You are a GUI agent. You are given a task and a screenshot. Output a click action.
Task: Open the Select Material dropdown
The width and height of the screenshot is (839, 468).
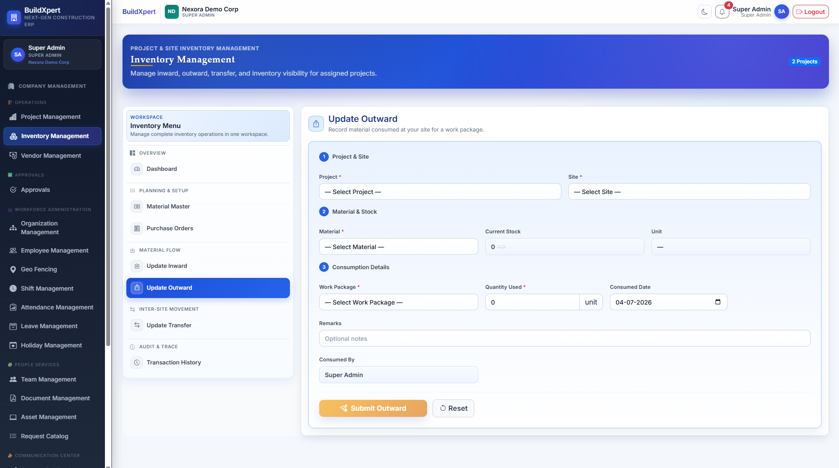pos(398,247)
